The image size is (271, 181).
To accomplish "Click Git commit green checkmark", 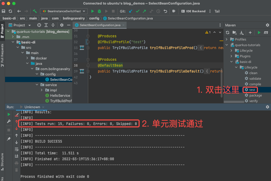I will [137, 11].
